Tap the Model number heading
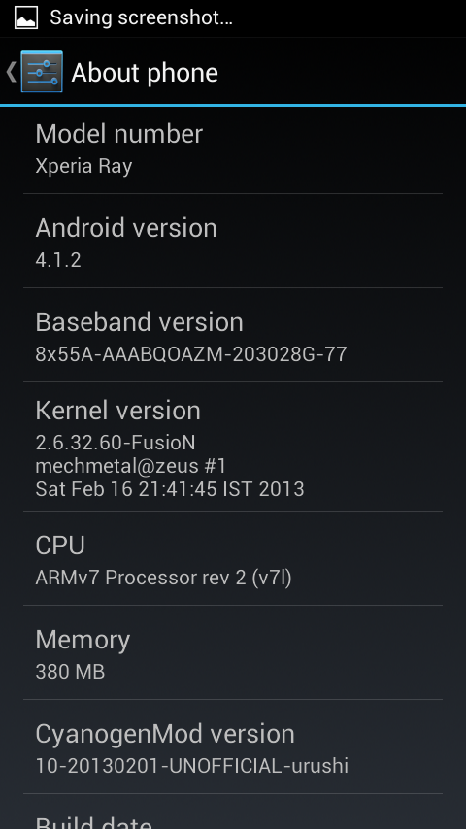Image resolution: width=466 pixels, height=829 pixels. pos(119,134)
